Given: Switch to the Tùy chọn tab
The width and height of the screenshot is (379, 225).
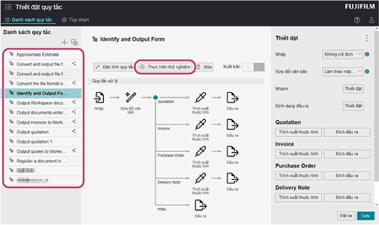Looking at the screenshot, I should (x=75, y=20).
